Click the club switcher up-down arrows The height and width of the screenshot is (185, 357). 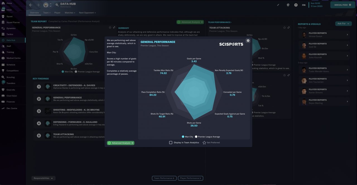point(50,5)
